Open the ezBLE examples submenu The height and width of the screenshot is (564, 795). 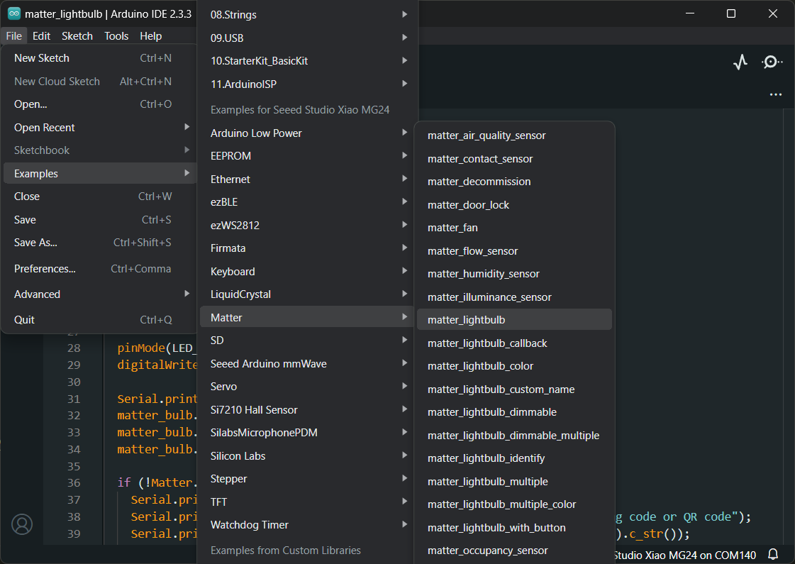[x=308, y=202]
